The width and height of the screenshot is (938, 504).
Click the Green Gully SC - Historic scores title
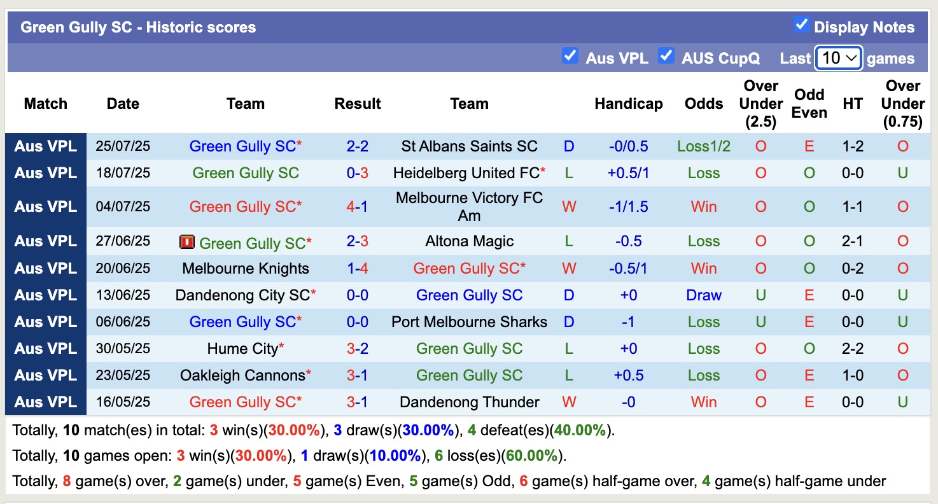coord(137,27)
